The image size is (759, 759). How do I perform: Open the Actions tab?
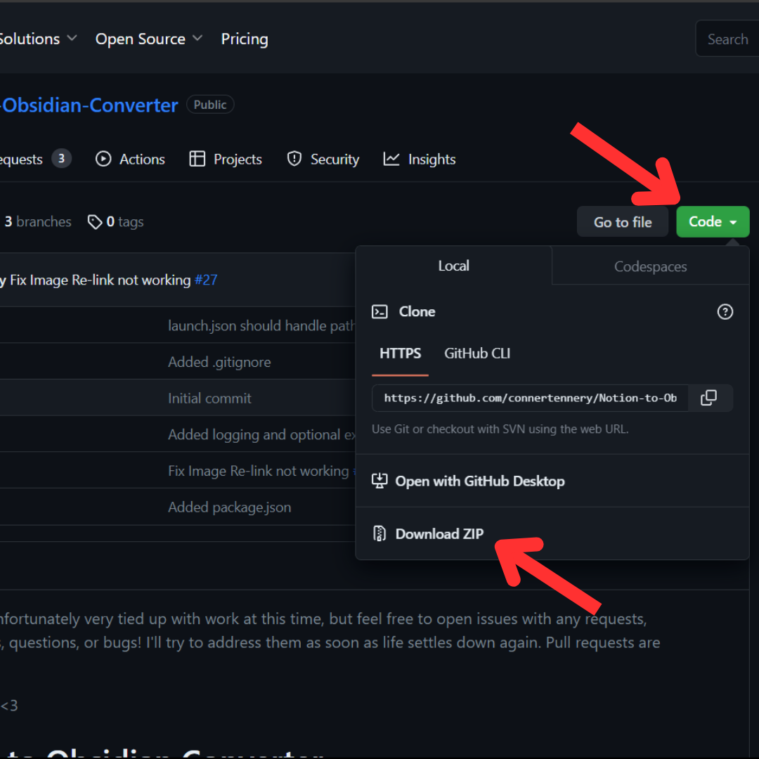tap(130, 159)
